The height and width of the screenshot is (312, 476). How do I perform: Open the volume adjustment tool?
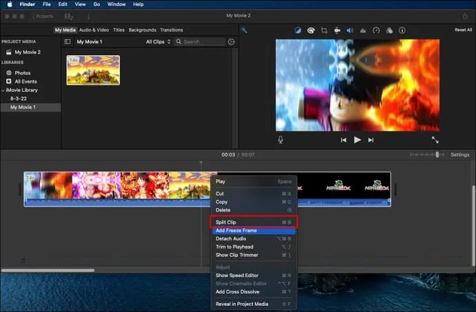tap(350, 30)
